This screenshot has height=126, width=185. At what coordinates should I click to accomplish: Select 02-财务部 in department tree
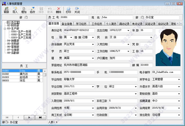pos(13,26)
